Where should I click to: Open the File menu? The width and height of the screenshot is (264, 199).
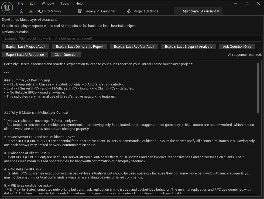point(20,3)
